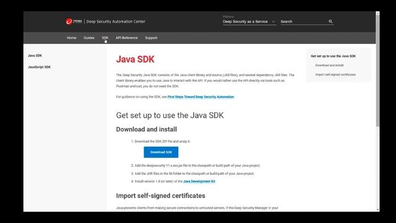This screenshot has width=396, height=223.
Task: Go to the Home menu item
Action: coord(72,38)
